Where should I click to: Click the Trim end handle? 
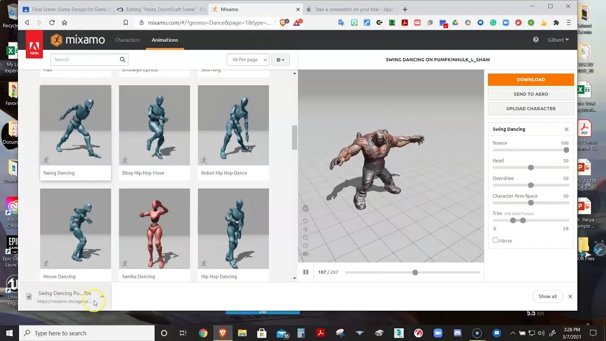[523, 220]
